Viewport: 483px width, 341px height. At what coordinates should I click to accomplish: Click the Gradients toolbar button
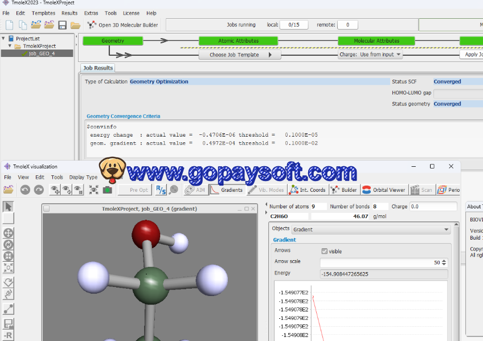[227, 190]
